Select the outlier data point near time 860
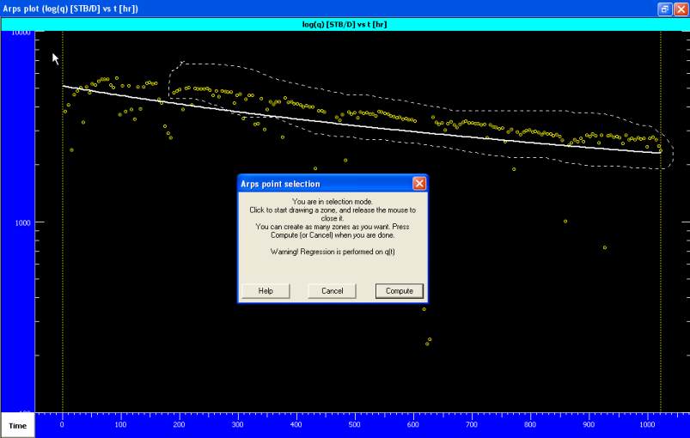The width and height of the screenshot is (690, 438). click(565, 222)
